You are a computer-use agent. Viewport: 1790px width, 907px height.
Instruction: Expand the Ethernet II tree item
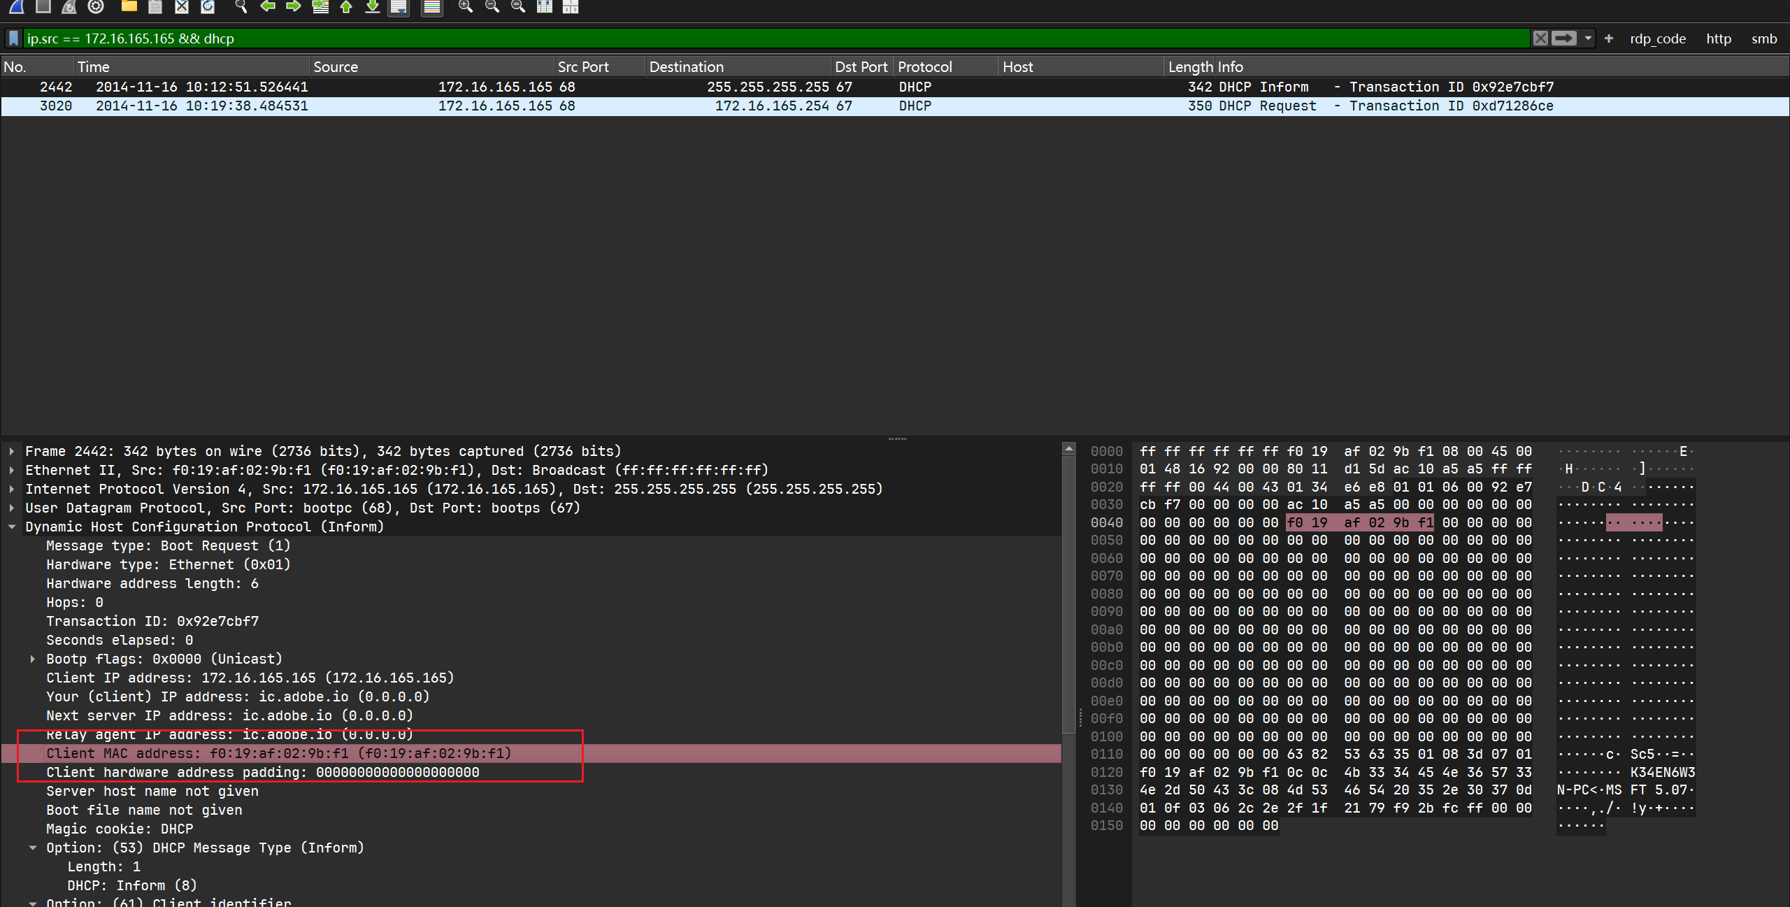pyautogui.click(x=12, y=471)
